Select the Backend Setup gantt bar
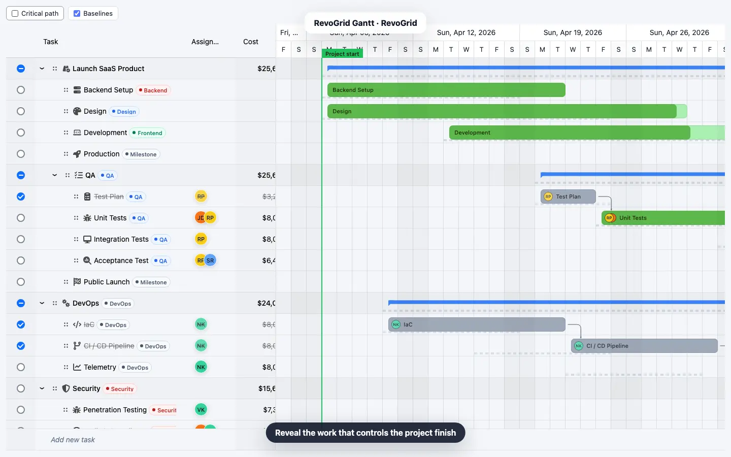This screenshot has height=457, width=731. pos(446,90)
